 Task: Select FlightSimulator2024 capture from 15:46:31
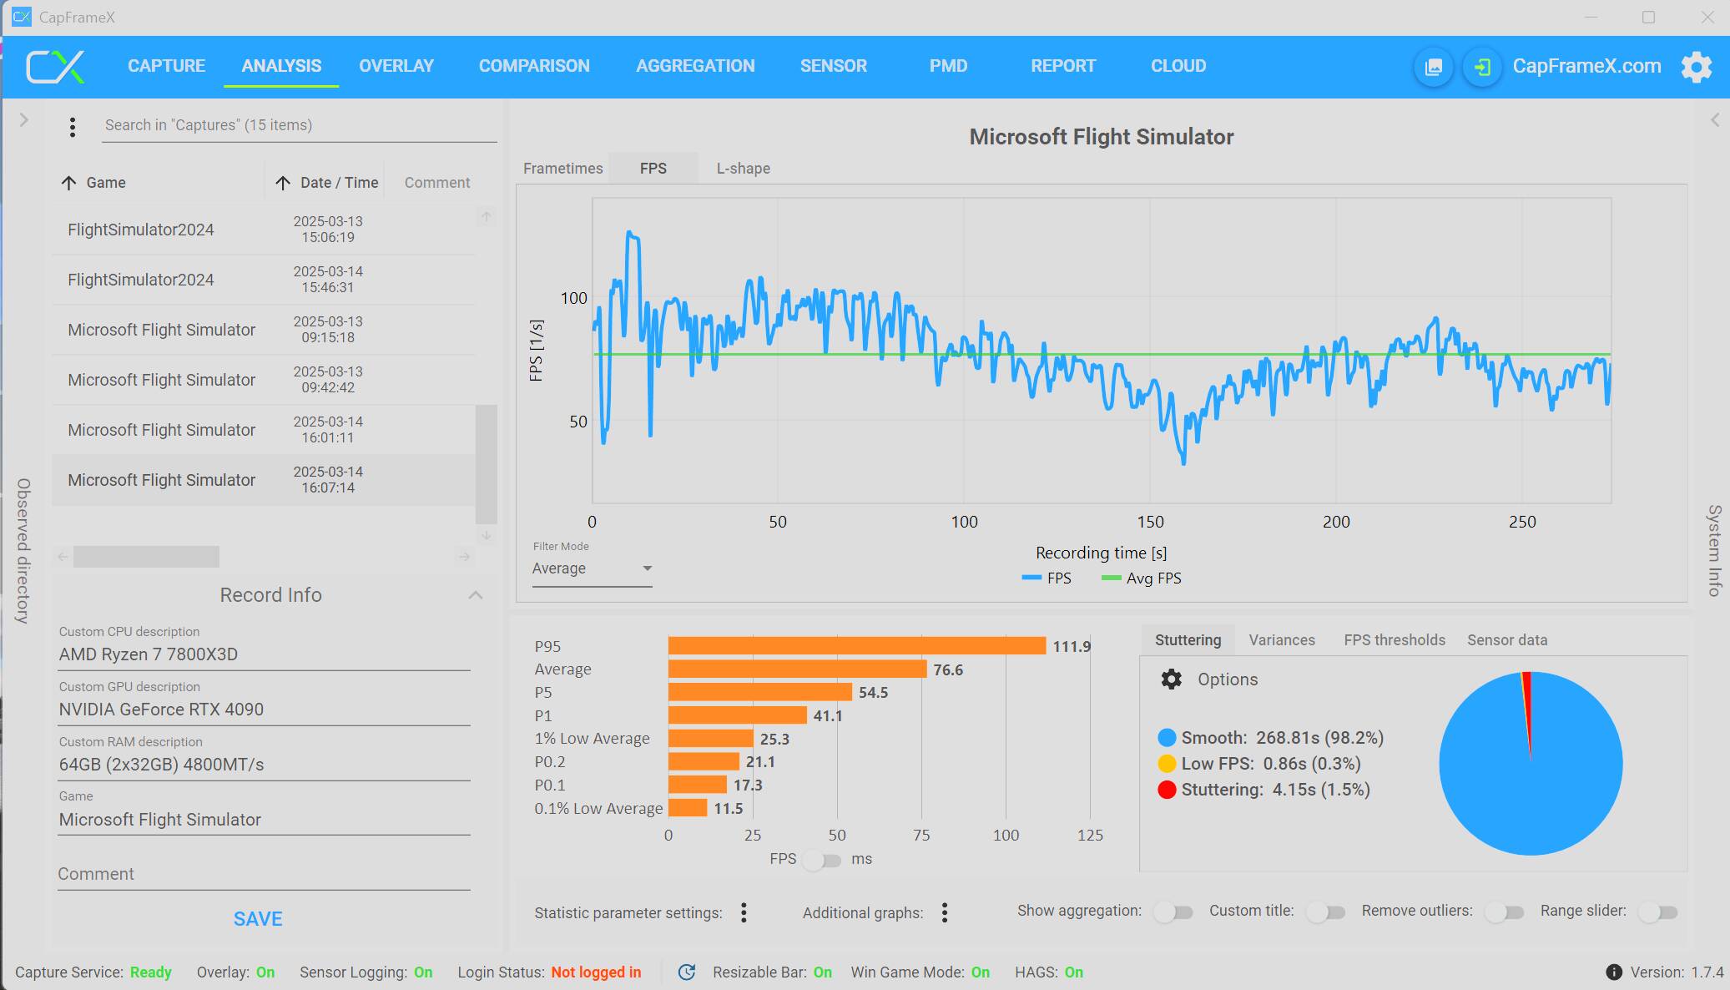coord(263,280)
